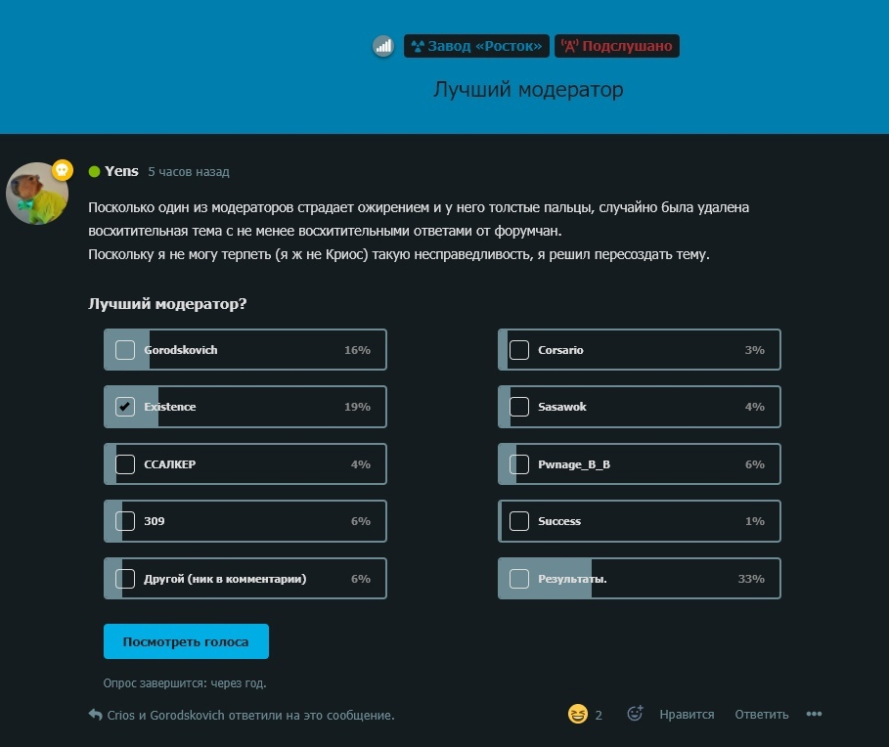Open Yens' capybara avatar
The width and height of the screenshot is (889, 747).
[x=37, y=194]
